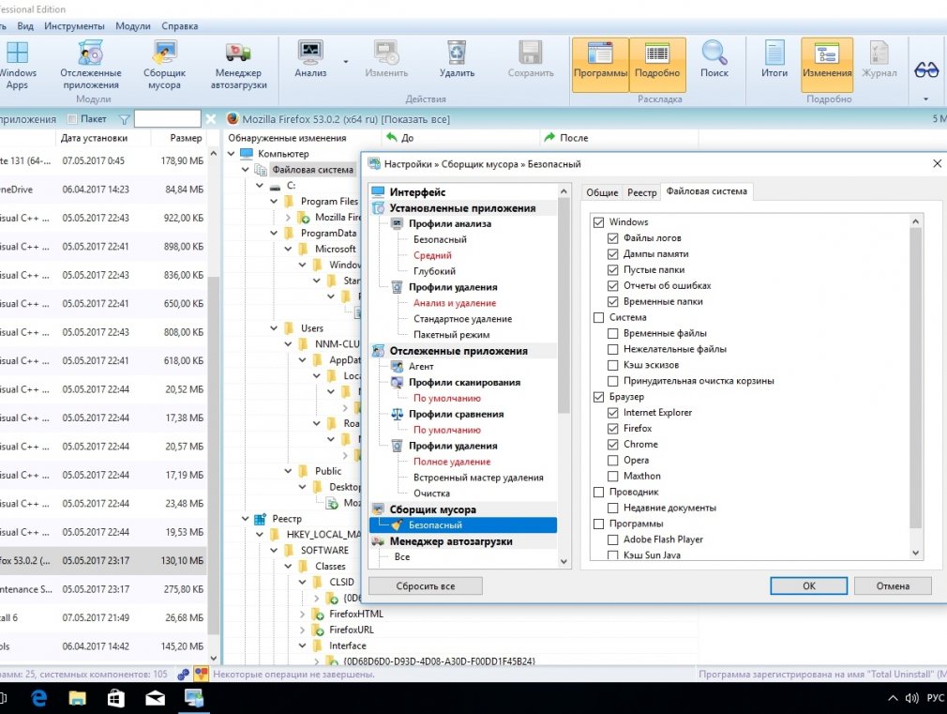Click the Firefox icon in the header

click(x=232, y=118)
